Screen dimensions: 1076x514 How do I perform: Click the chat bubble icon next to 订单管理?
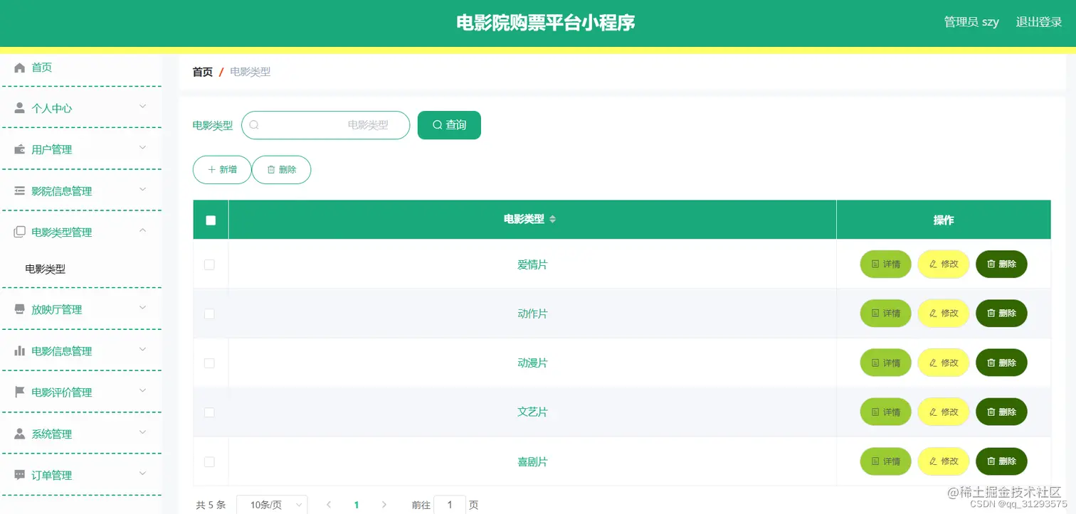click(x=20, y=476)
